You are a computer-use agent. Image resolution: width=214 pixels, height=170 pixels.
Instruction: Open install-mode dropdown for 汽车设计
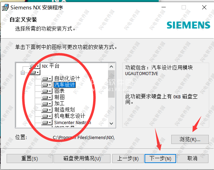(47, 85)
